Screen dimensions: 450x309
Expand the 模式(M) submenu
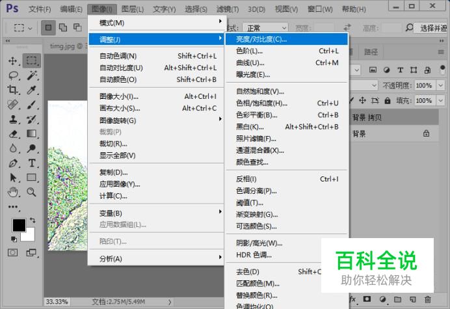click(x=157, y=23)
